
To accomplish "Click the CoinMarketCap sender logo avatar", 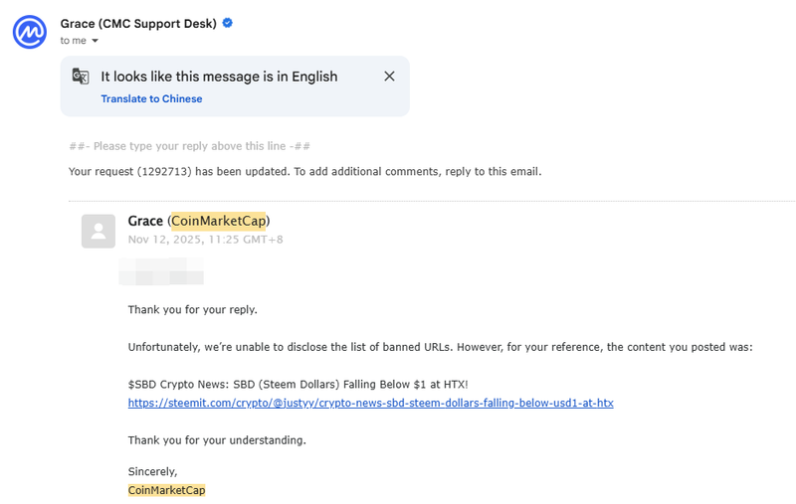I will pos(30,31).
